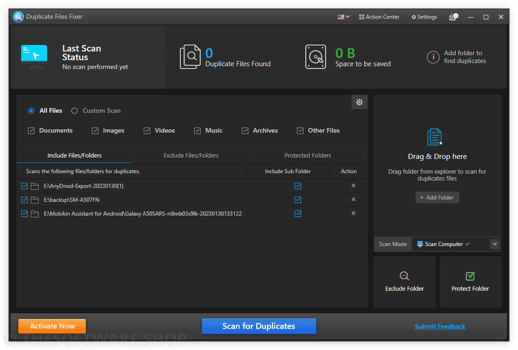The height and width of the screenshot is (350, 518).
Task: Uncheck the Mobikin Assistant folder row
Action: tap(24, 214)
